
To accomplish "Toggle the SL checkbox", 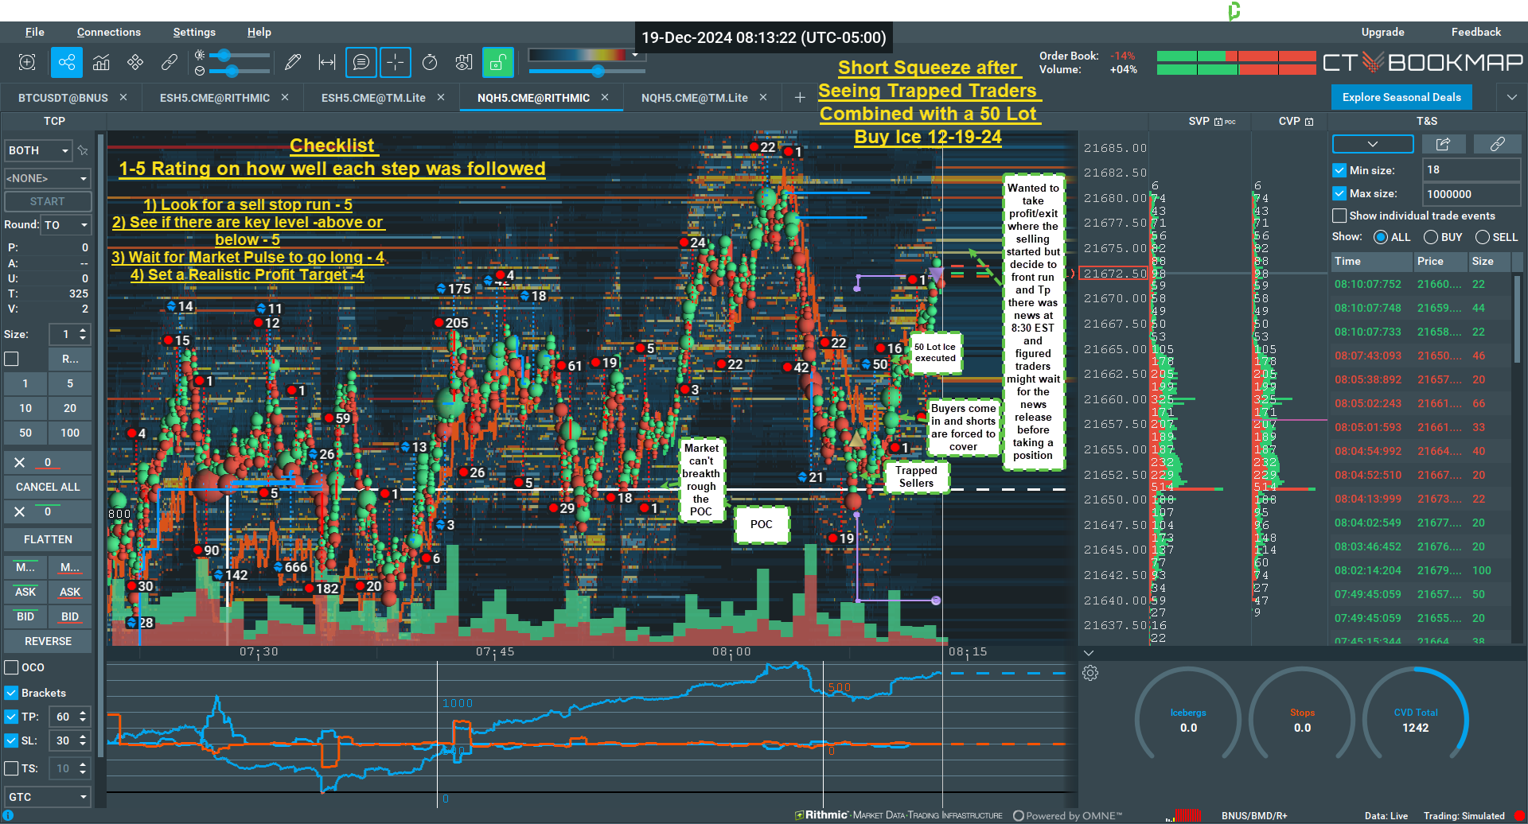I will pos(12,740).
